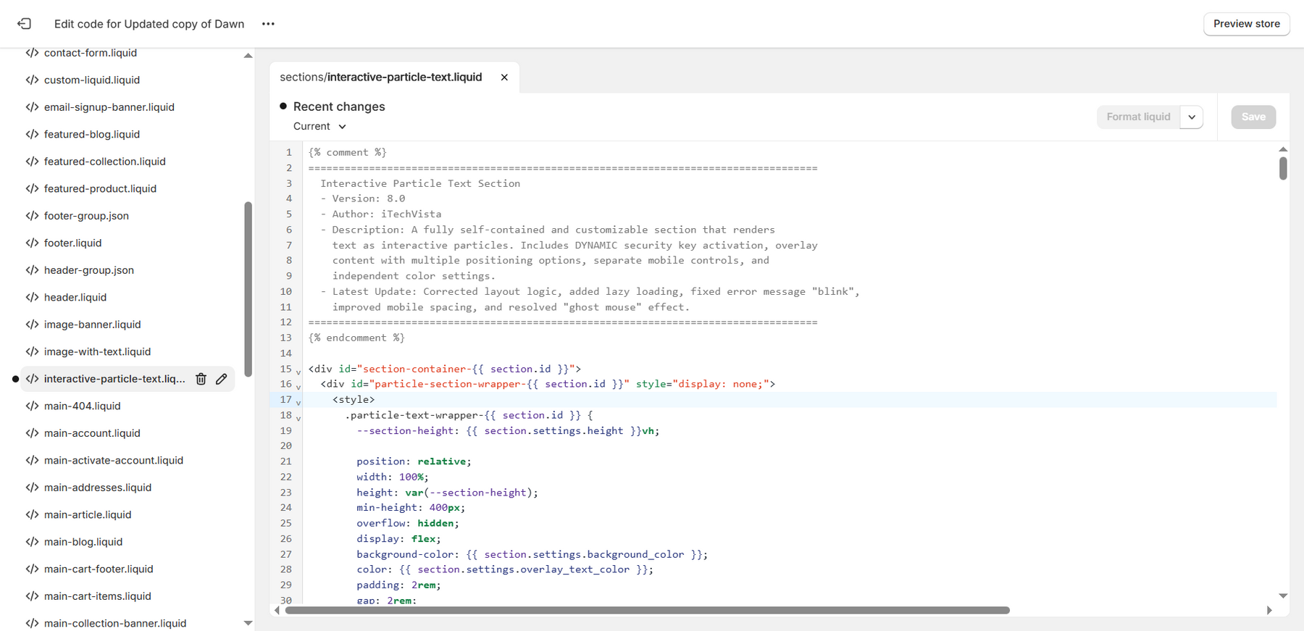
Task: Collapse code fold arrow on line 18
Action: [x=298, y=418]
